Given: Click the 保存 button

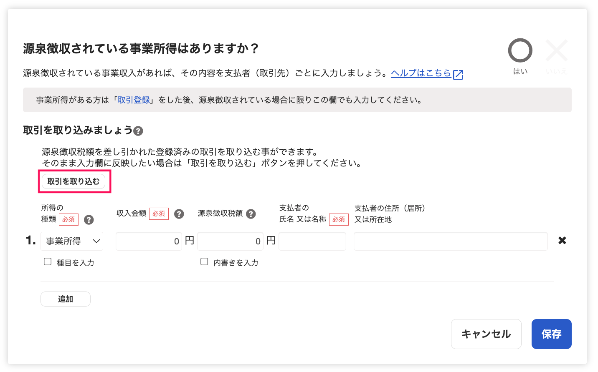Looking at the screenshot, I should click(551, 334).
